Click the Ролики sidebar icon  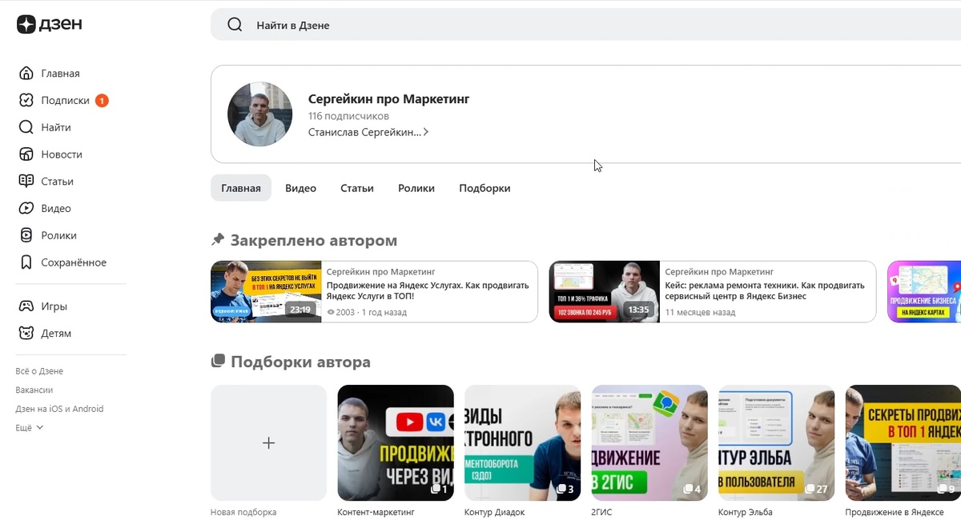[26, 235]
